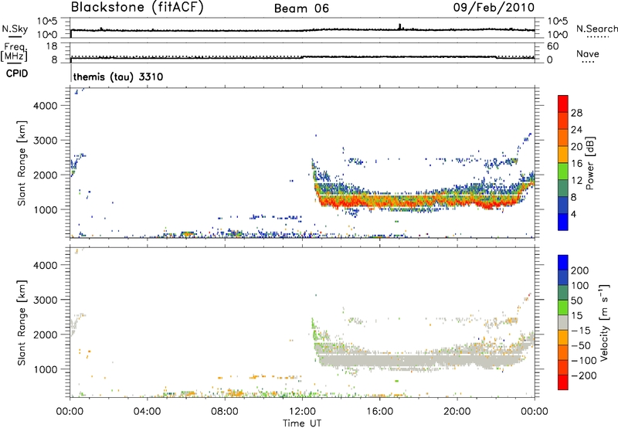Screen dimensions: 618x428
Task: Select the Beam 06 label
Action: pos(301,8)
